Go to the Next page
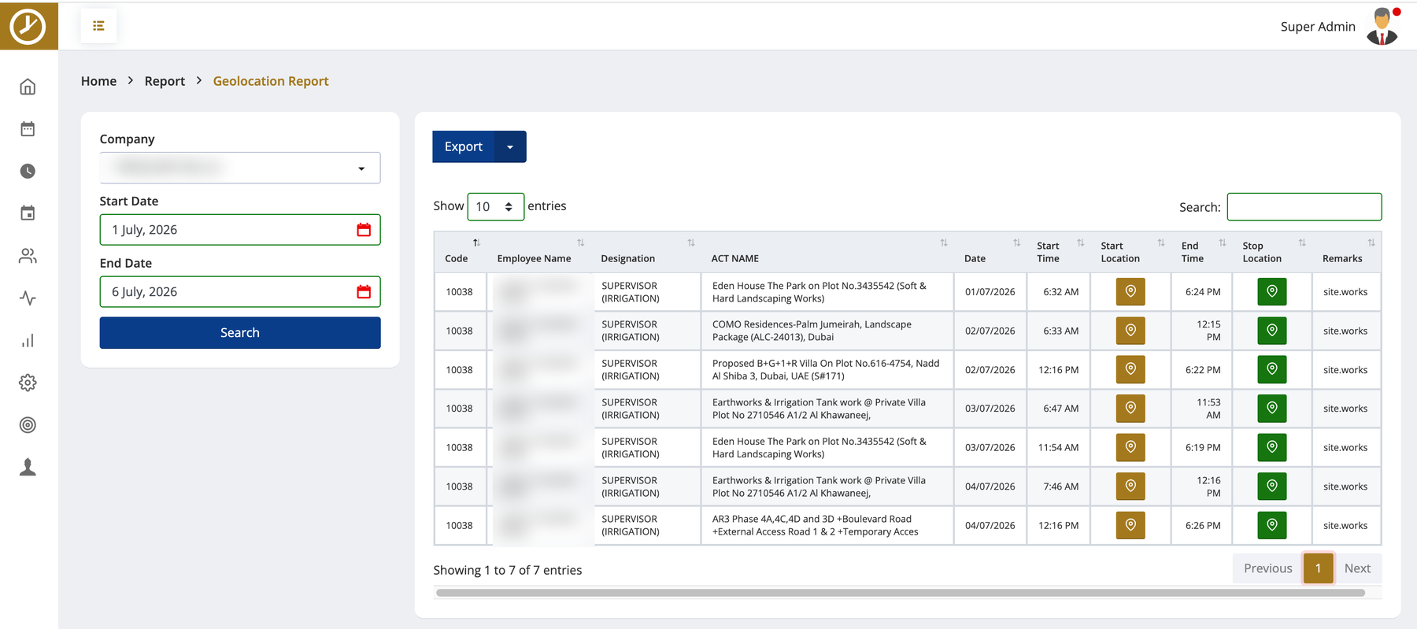The width and height of the screenshot is (1417, 629). pyautogui.click(x=1357, y=568)
